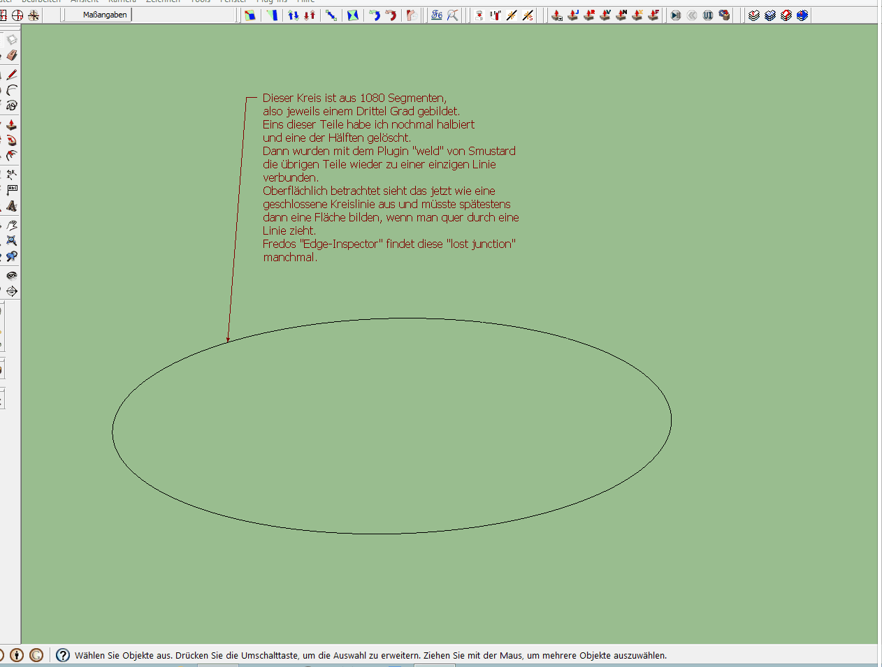The image size is (882, 667).
Task: Click the blue undo arrow icon
Action: [375, 15]
